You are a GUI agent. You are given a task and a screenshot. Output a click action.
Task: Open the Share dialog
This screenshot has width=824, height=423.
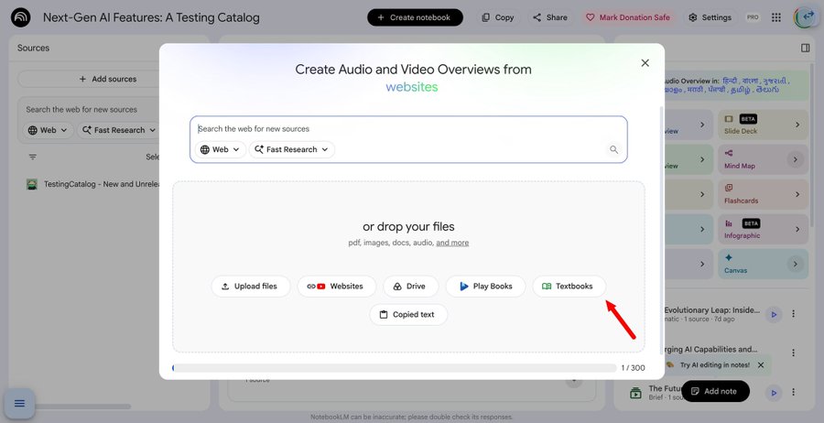click(549, 17)
